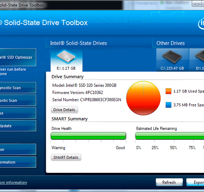Click the upper Diagnostic Scan sidebar button

18,88
